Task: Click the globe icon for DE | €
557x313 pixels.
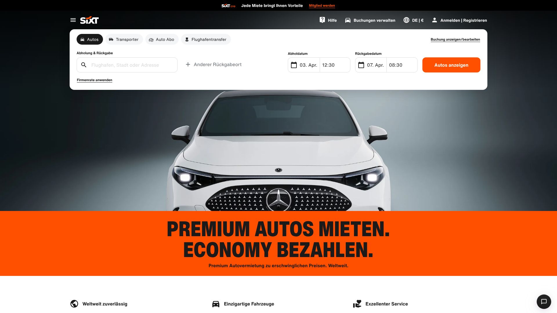Action: pyautogui.click(x=406, y=20)
